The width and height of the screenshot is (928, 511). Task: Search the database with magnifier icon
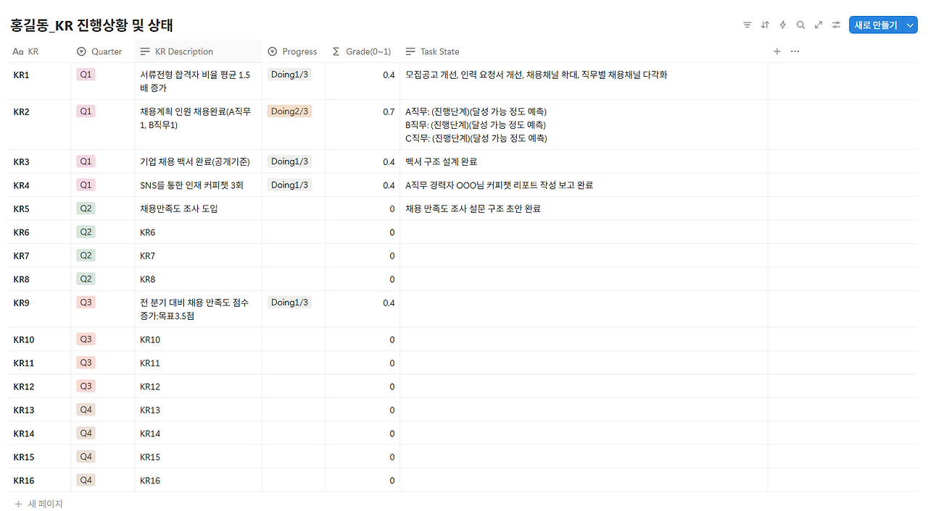pos(800,25)
